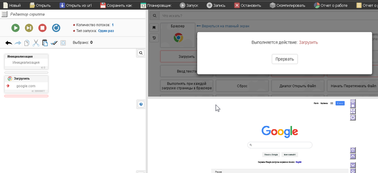This screenshot has width=378, height=173.
Task: Click the purple fullscreen arrows icon
Action: pos(353,111)
